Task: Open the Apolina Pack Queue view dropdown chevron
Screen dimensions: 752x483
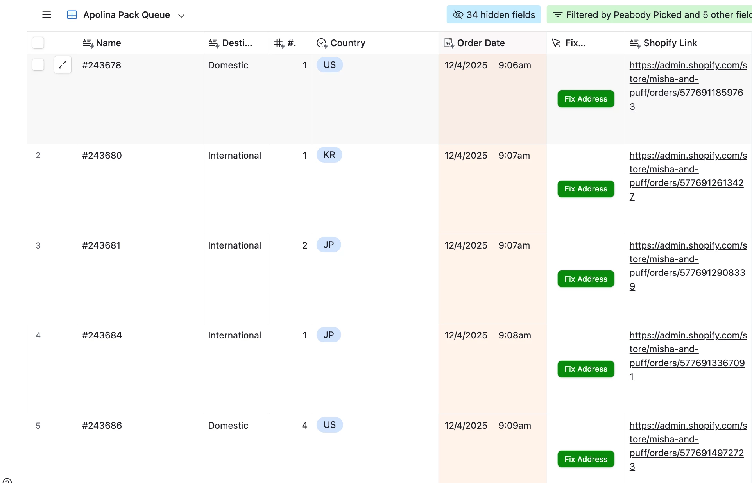Action: point(181,16)
